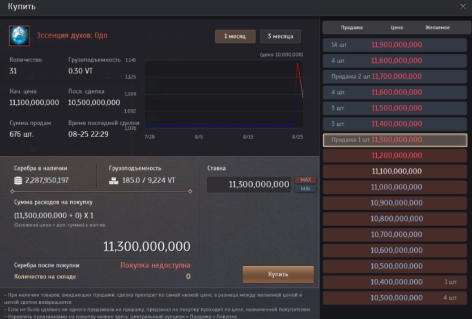This screenshot has width=472, height=319.
Task: Click the Купить purchase button
Action: (278, 274)
